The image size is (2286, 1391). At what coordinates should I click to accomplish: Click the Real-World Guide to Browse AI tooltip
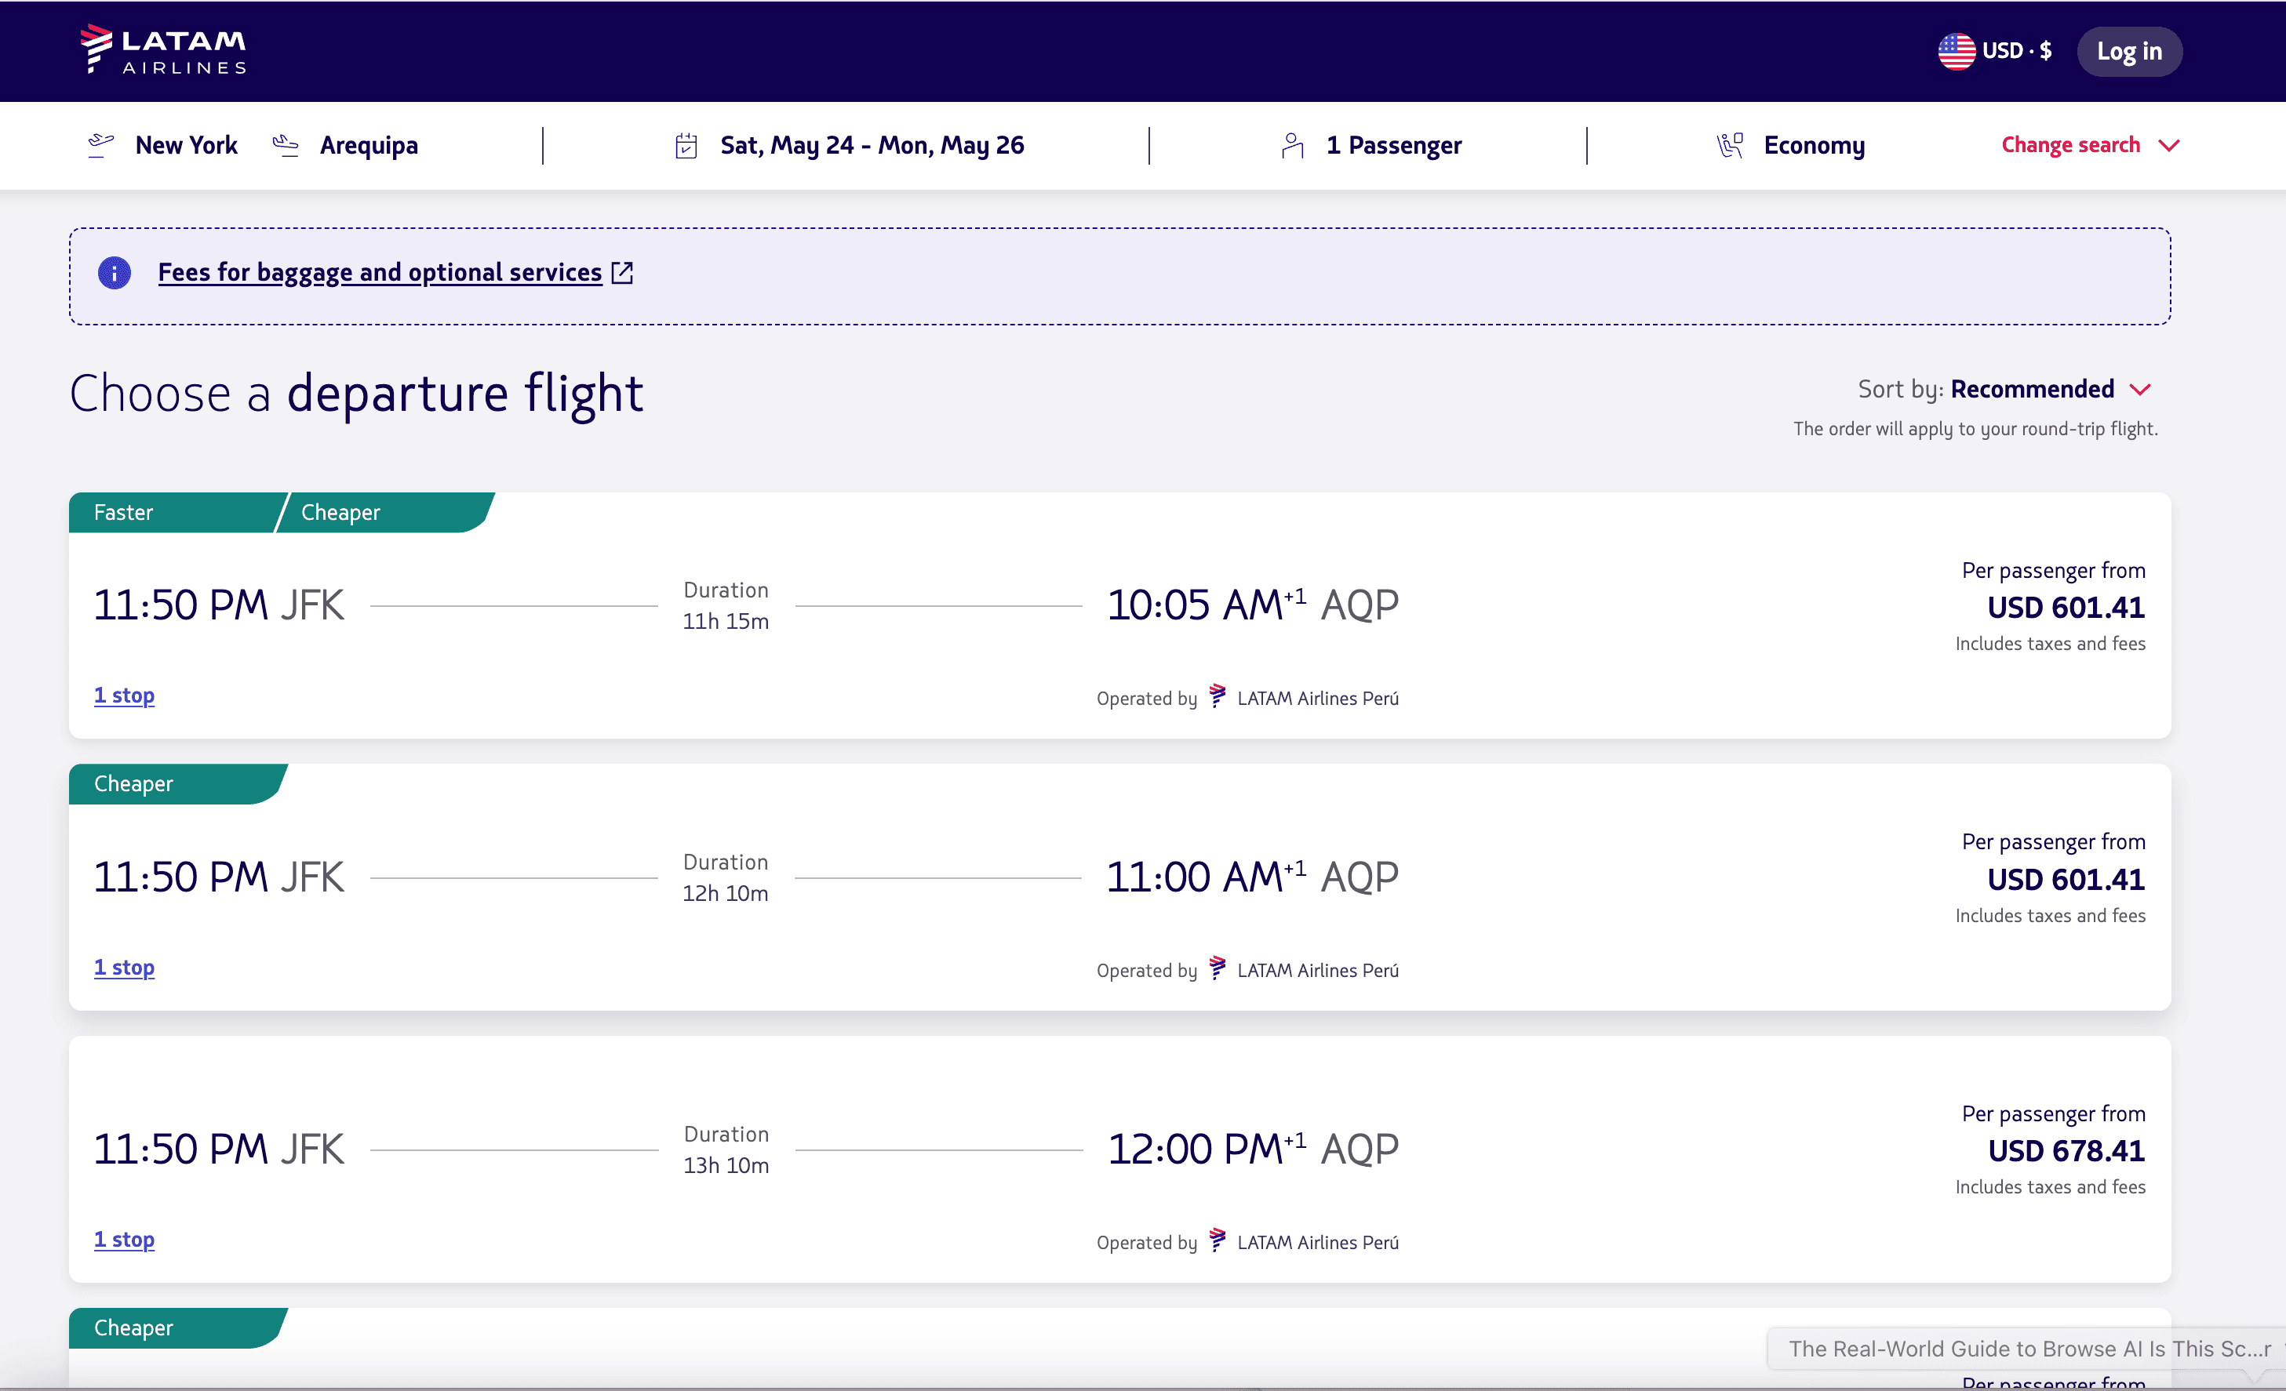tap(2028, 1349)
